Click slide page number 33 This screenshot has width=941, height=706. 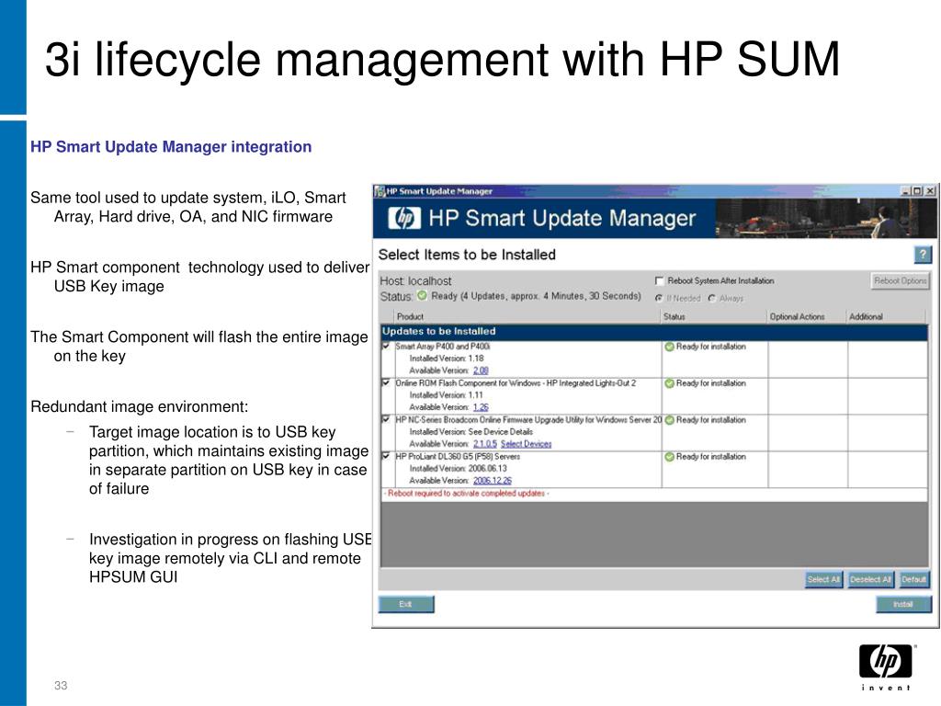coord(61,686)
